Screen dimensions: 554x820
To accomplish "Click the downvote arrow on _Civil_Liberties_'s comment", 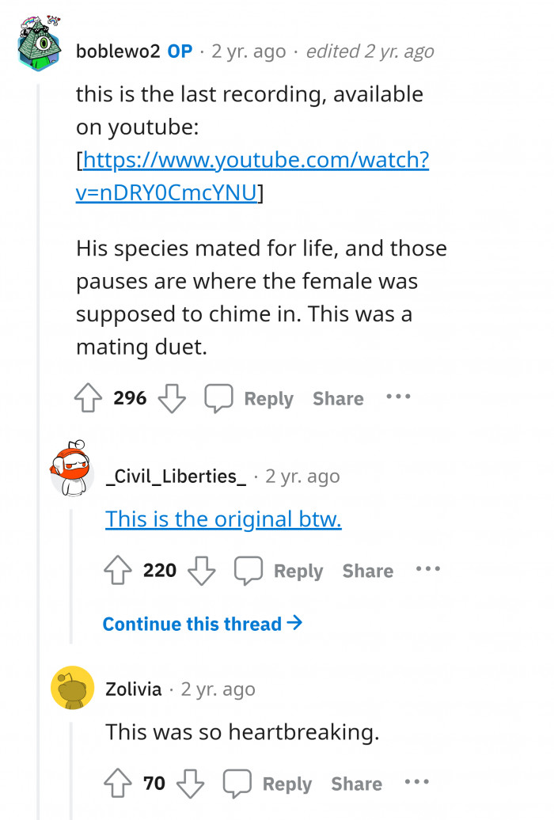I will click(x=202, y=570).
